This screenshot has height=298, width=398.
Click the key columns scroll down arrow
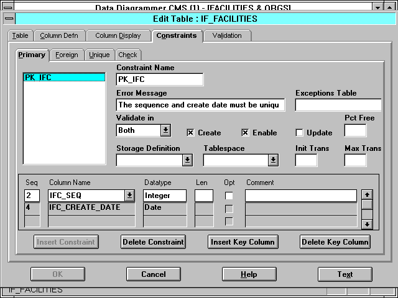[x=367, y=223]
